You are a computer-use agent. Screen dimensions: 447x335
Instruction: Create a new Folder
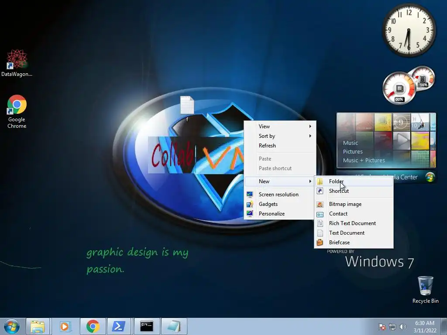354,181
